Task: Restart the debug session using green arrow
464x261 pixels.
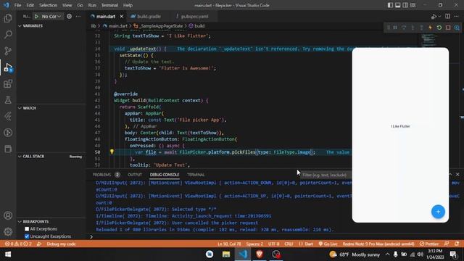Action: (x=439, y=28)
